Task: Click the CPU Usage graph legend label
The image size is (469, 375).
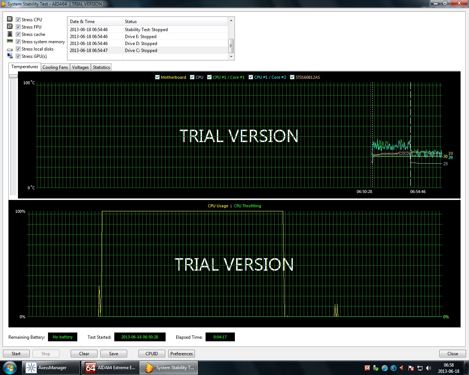Action: [x=218, y=206]
